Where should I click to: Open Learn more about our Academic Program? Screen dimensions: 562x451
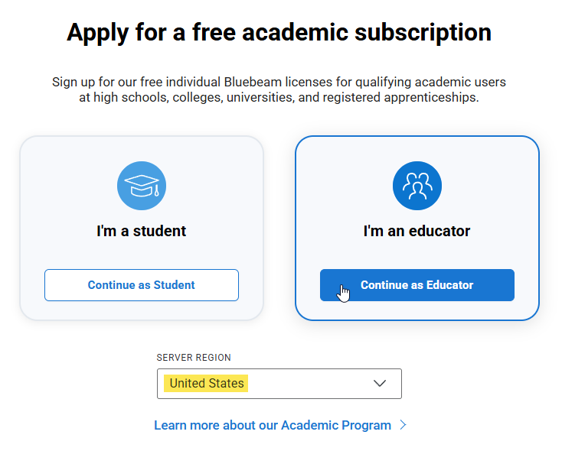pos(273,425)
